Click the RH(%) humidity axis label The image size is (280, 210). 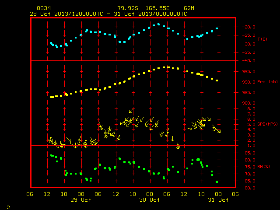(x=263, y=166)
